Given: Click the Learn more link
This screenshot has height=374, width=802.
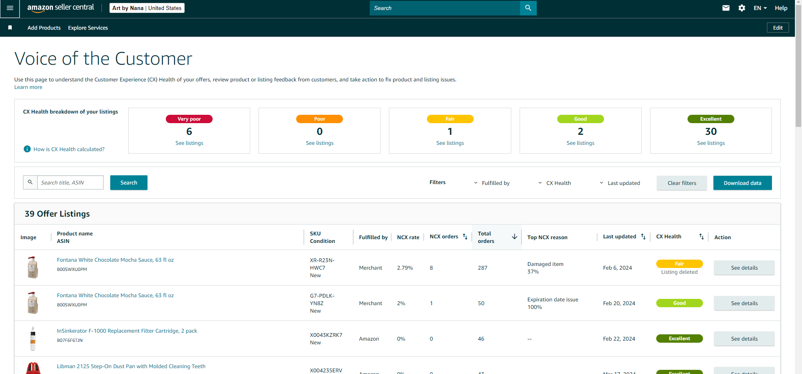Looking at the screenshot, I should click(x=28, y=87).
